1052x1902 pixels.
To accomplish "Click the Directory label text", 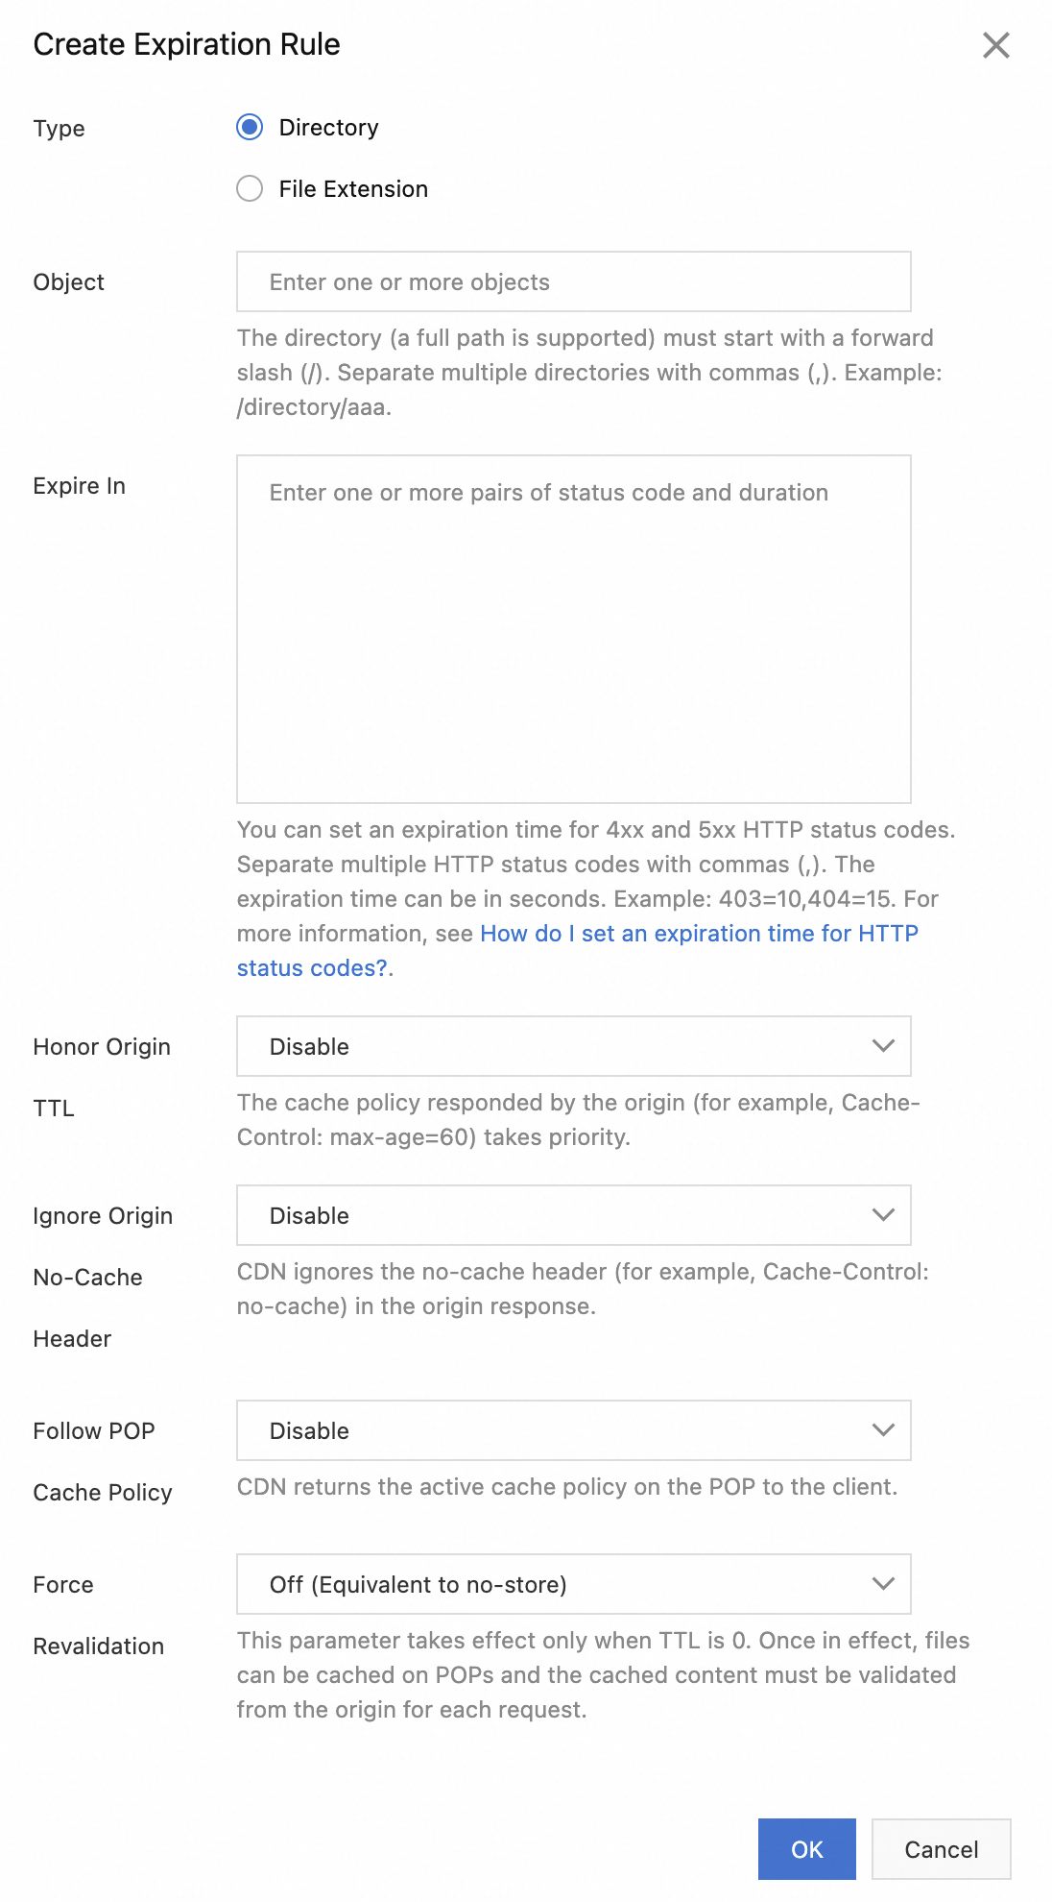I will pos(328,128).
